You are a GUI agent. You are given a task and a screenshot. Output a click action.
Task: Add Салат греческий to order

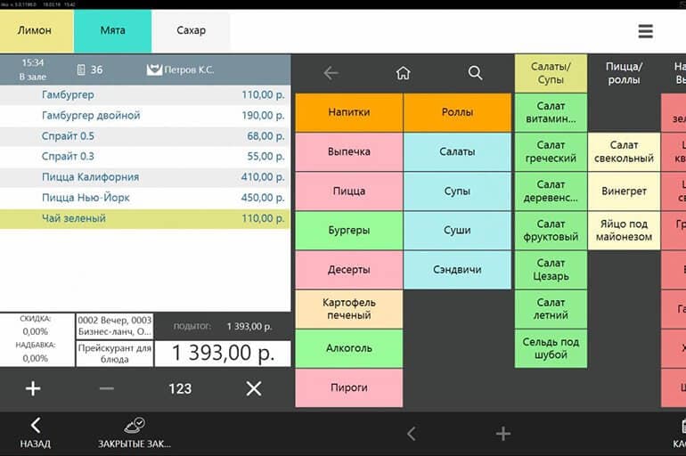pyautogui.click(x=551, y=151)
